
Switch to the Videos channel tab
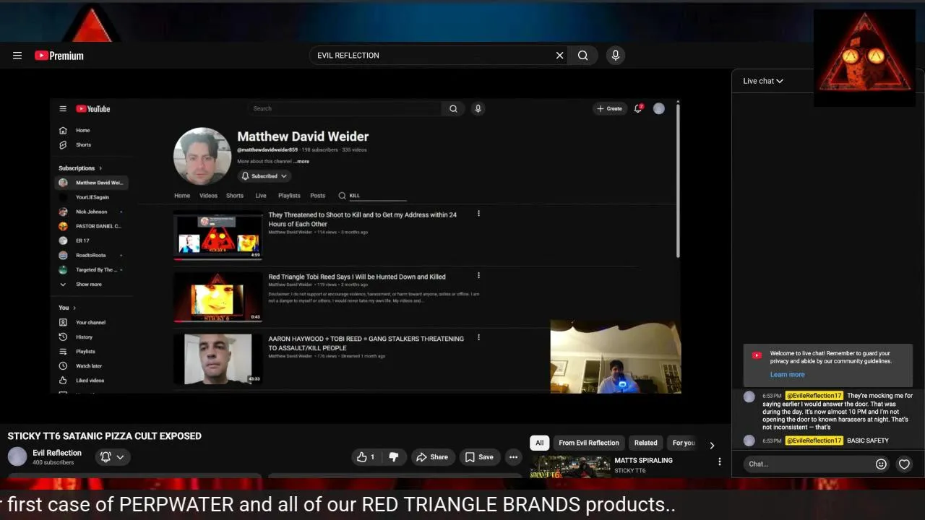[208, 196]
